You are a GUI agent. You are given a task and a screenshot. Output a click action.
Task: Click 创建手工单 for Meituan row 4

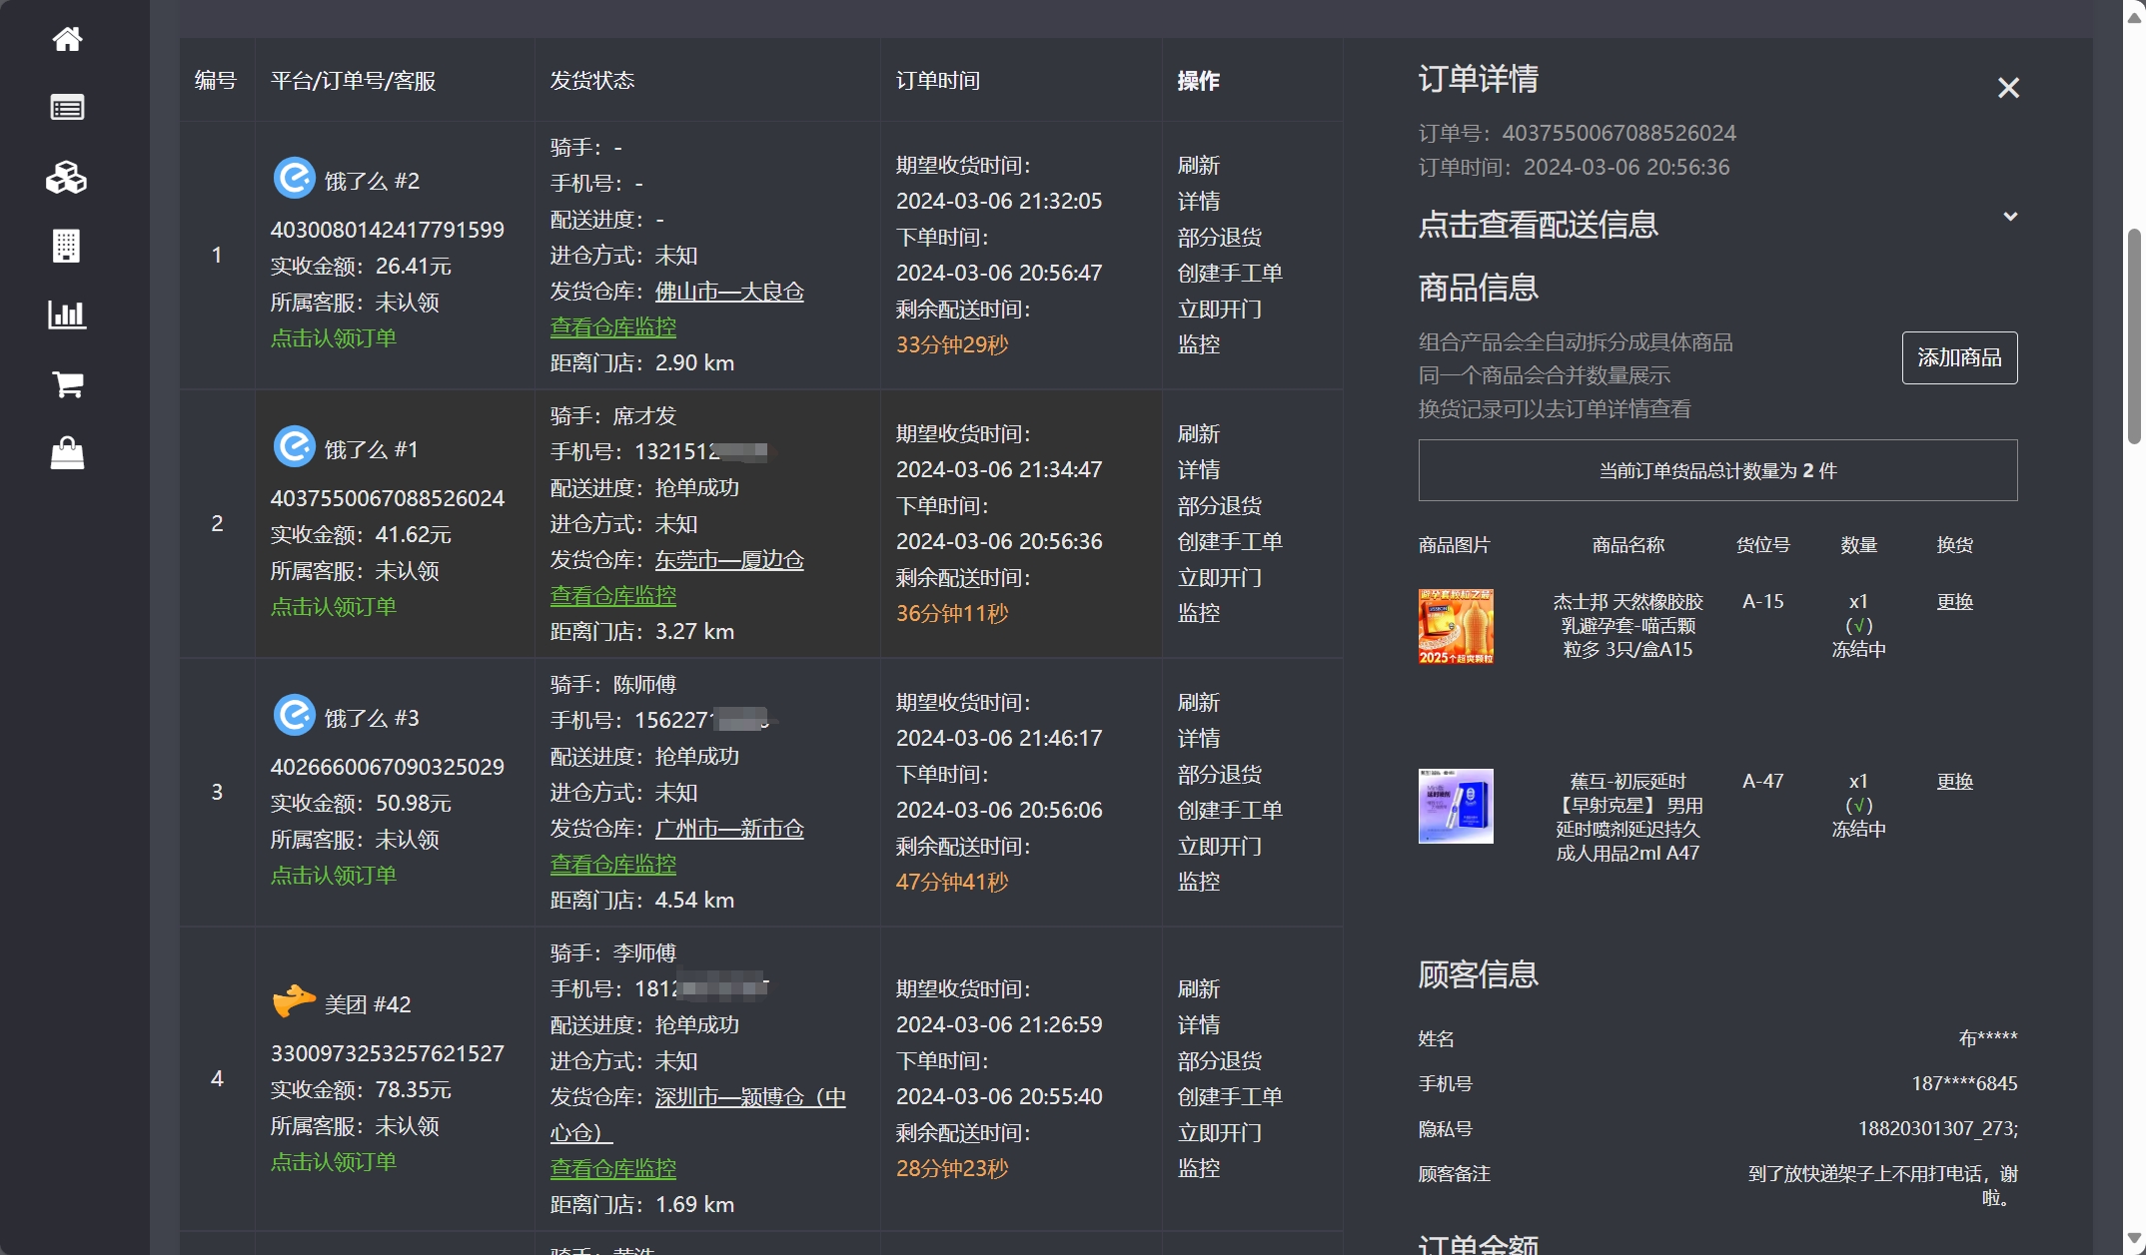(x=1230, y=1097)
